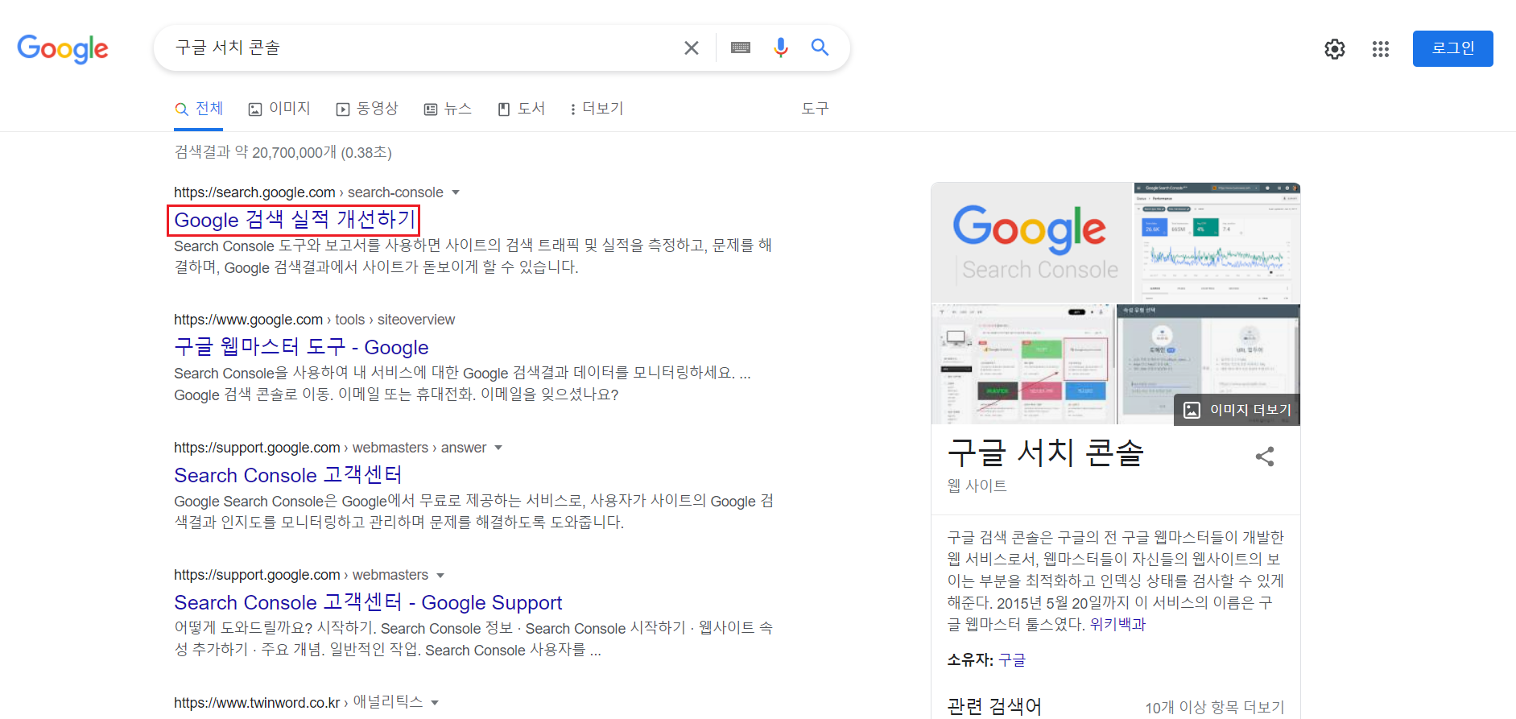Click the owner 구글 link

pos(1012,660)
